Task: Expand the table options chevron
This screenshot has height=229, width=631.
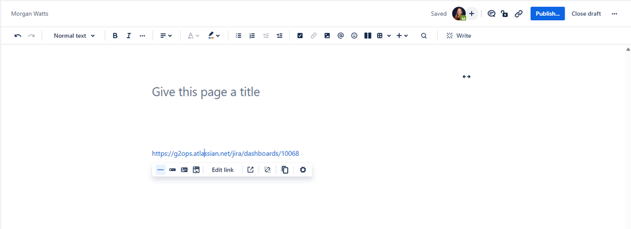Action: (388, 36)
